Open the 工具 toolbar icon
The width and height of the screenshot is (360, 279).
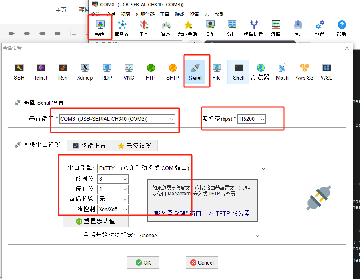(x=144, y=28)
